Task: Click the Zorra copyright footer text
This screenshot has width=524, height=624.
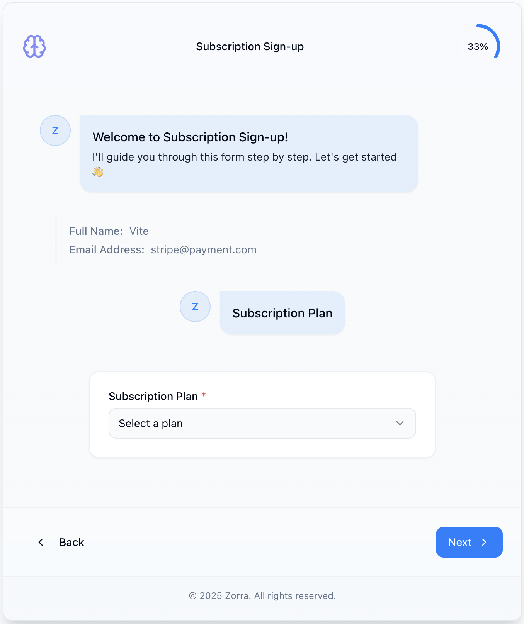Action: (x=262, y=596)
